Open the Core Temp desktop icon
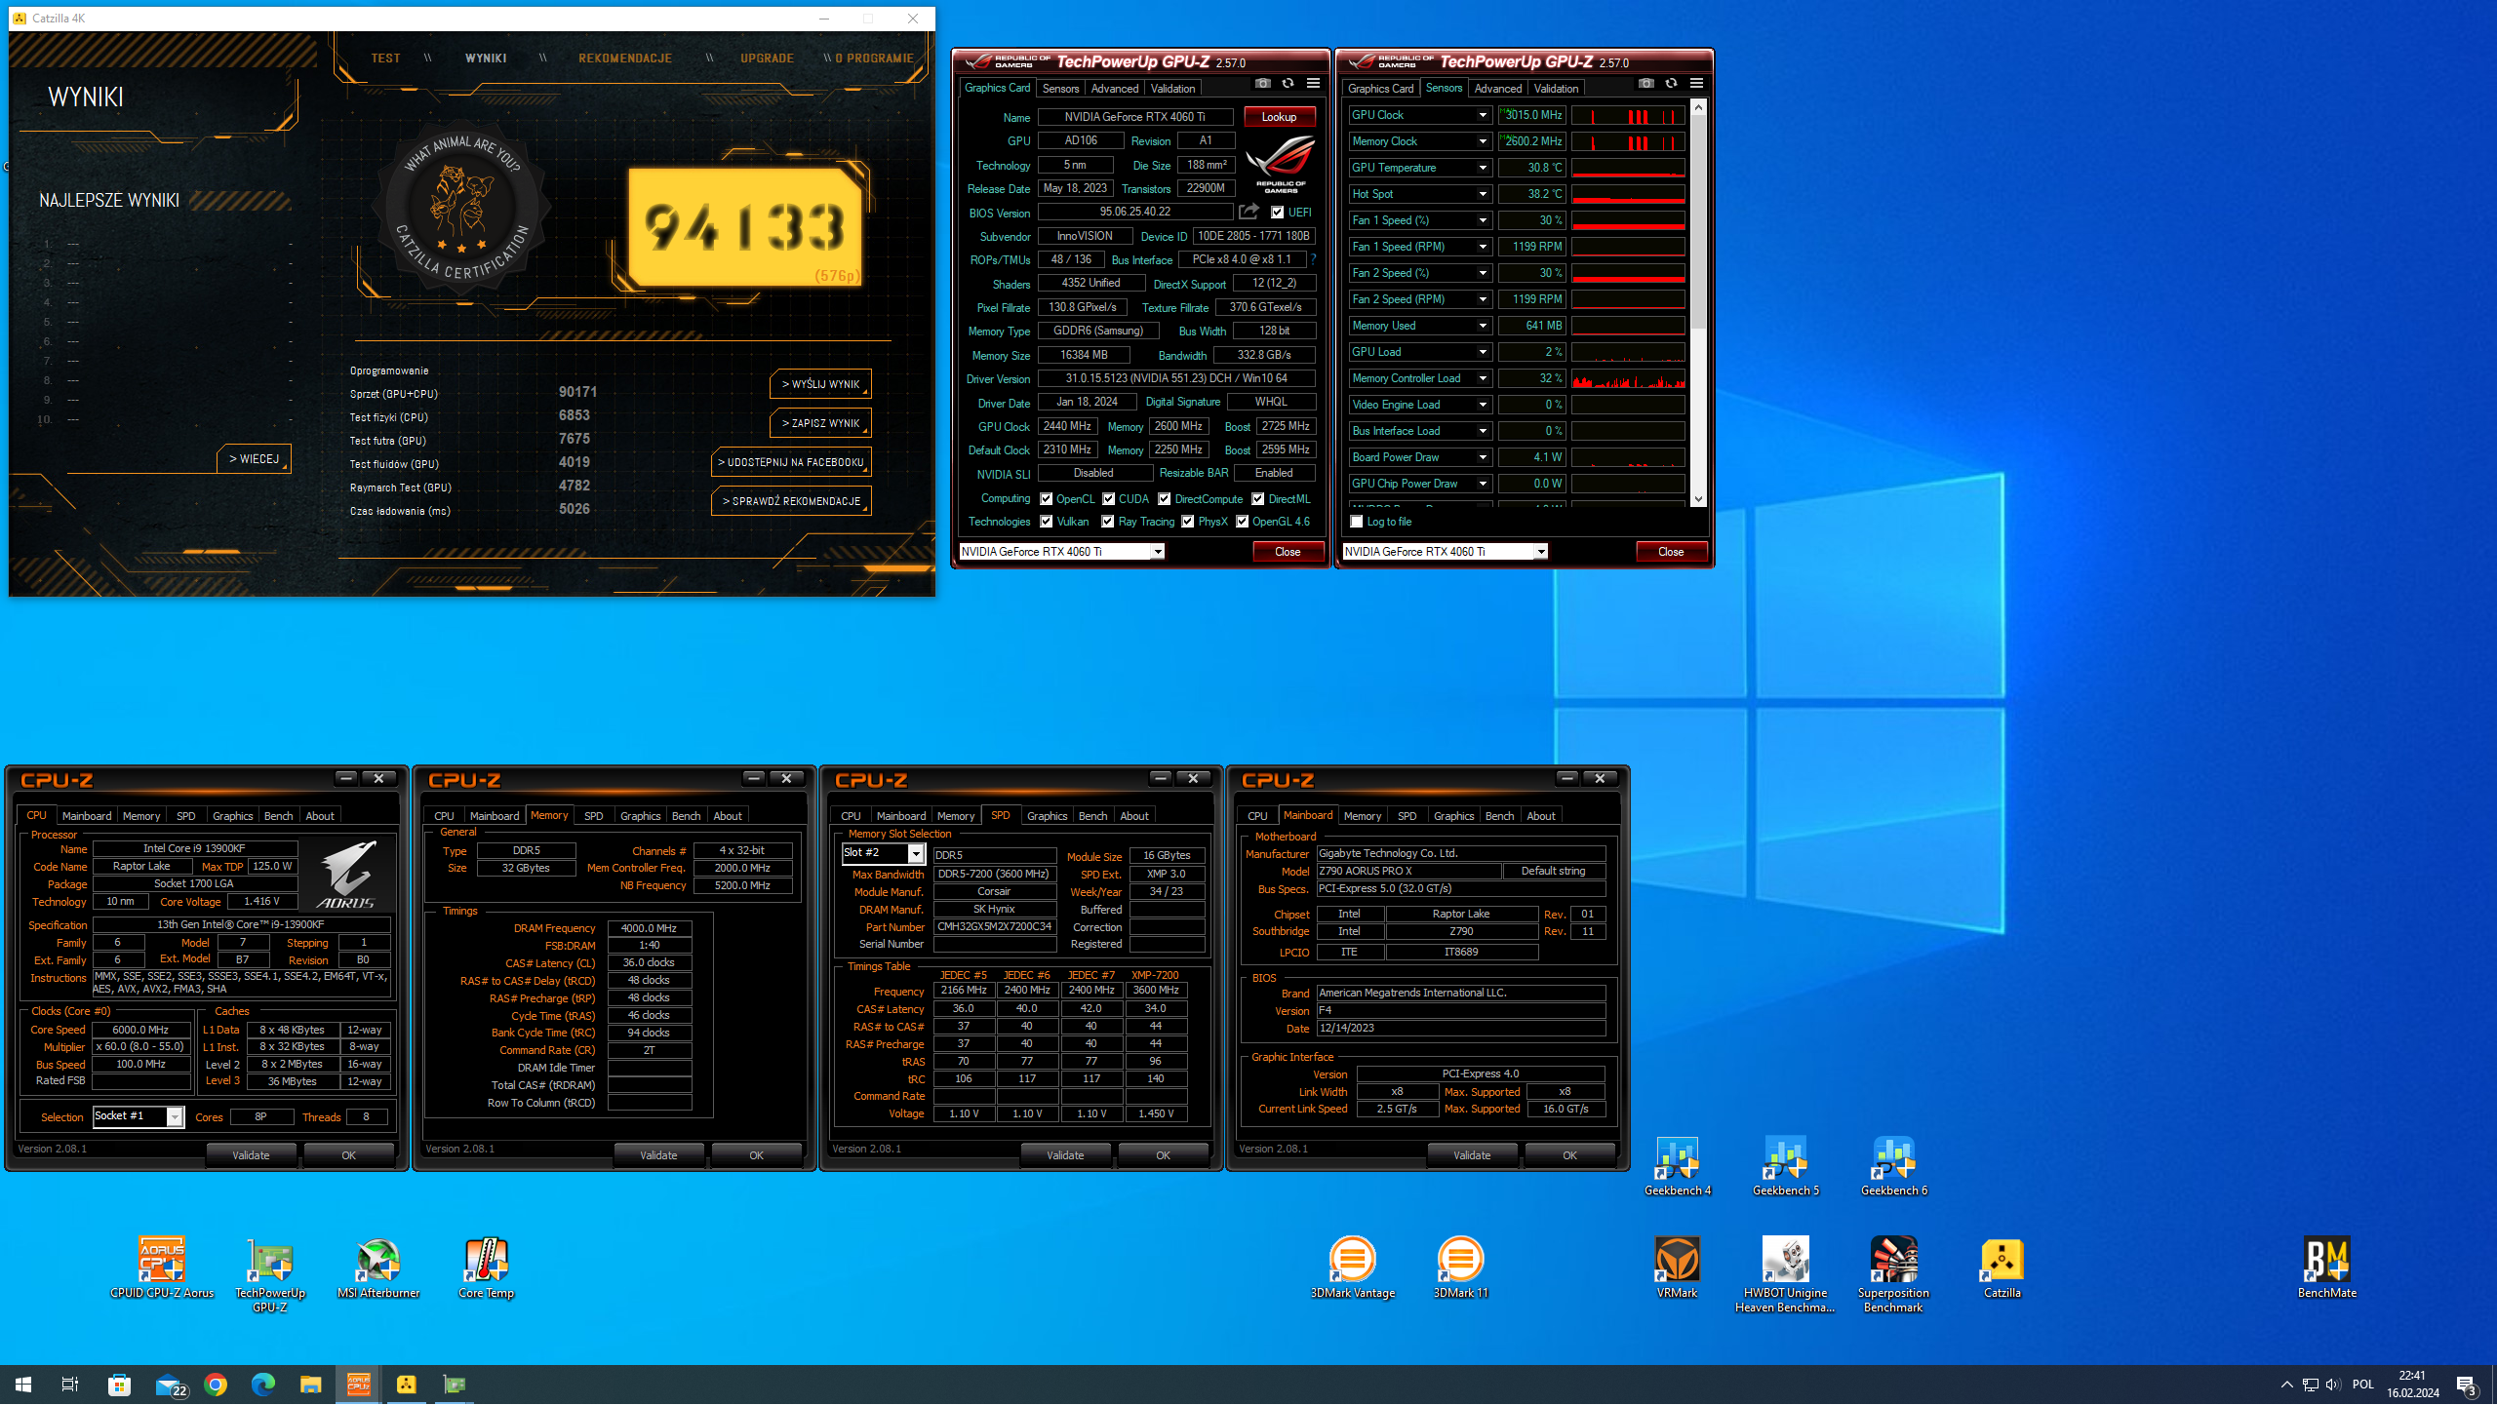This screenshot has width=2497, height=1405. [x=486, y=1268]
